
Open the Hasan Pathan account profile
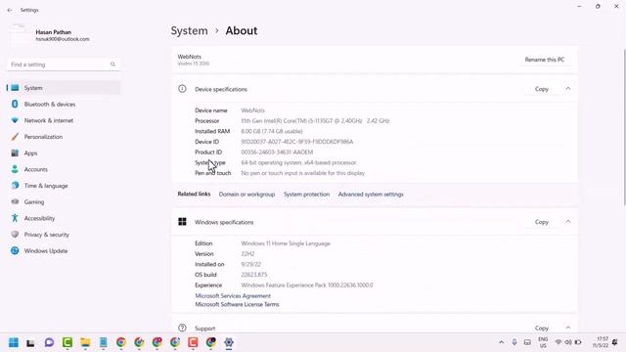click(50, 35)
